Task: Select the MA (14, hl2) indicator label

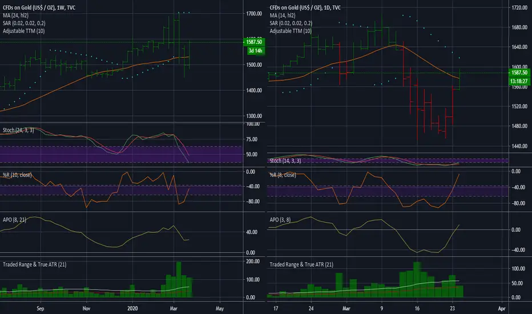Action: click(283, 15)
